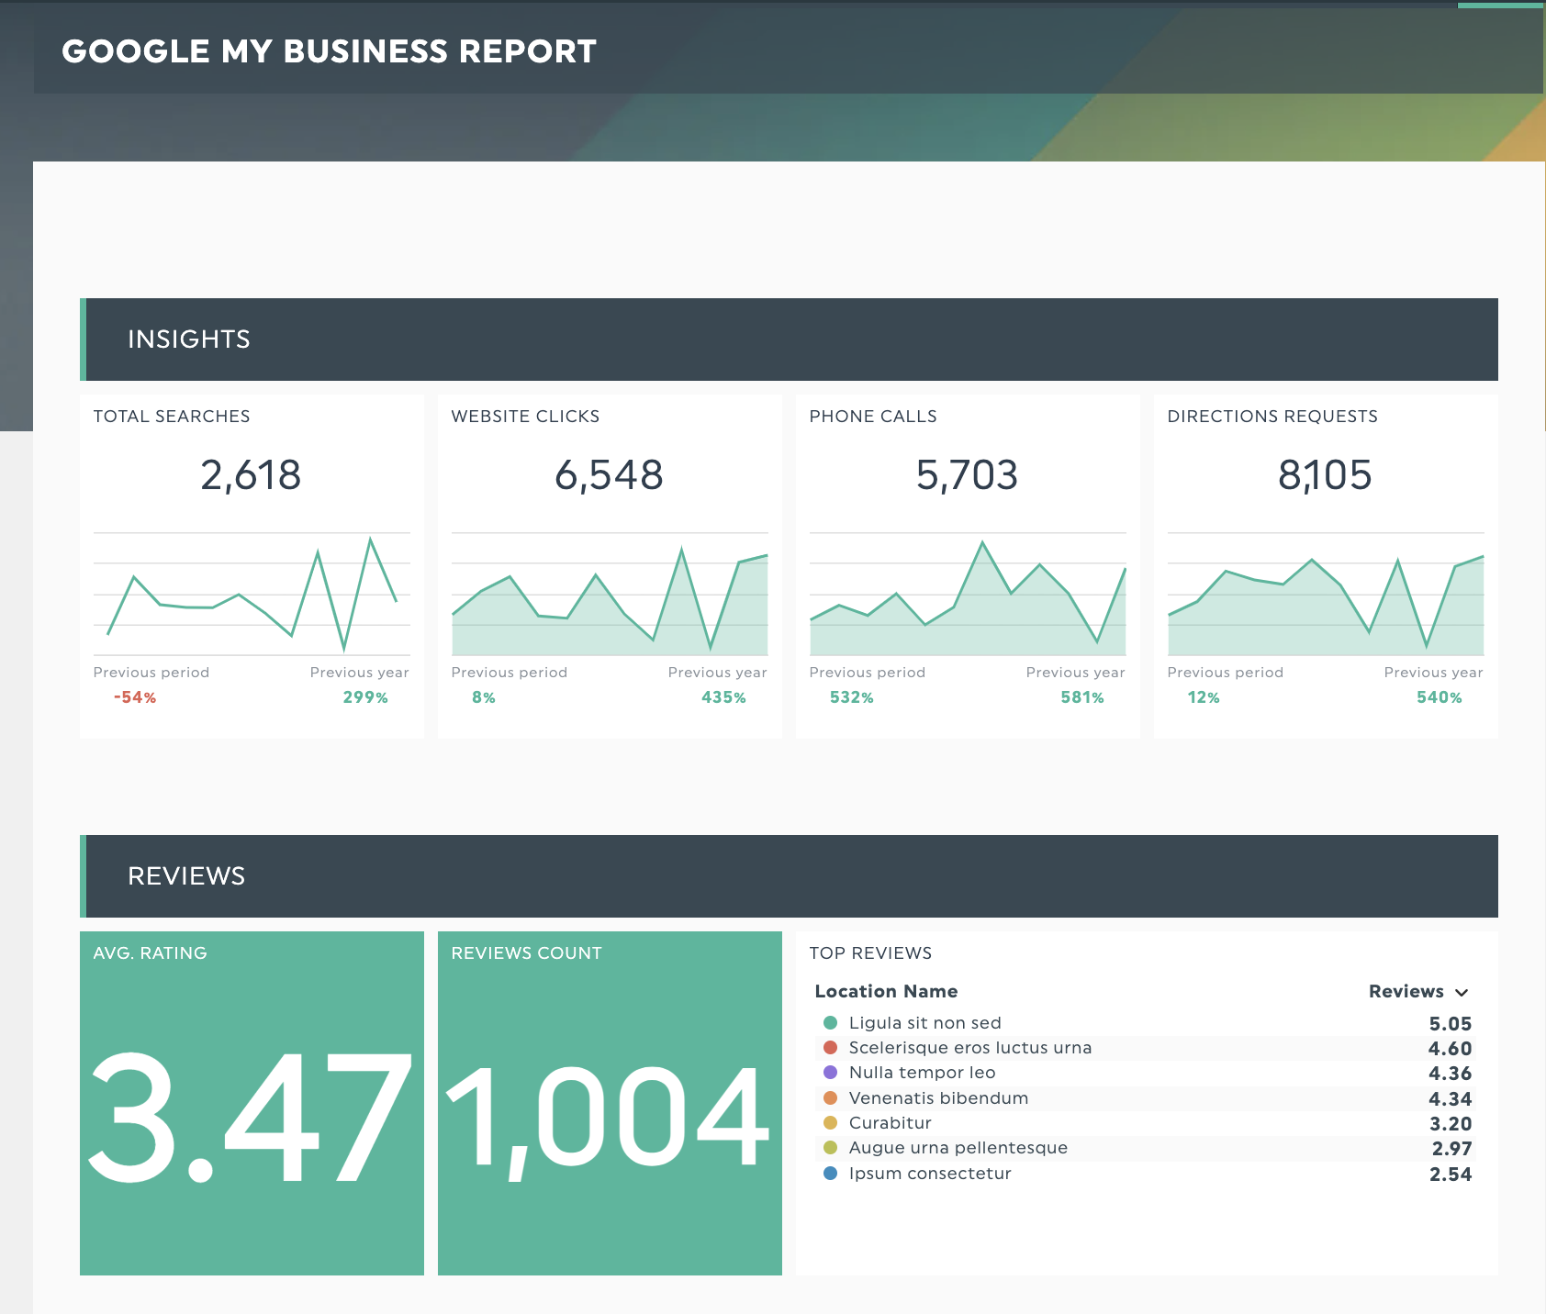Select the purple dot beside Nulla tempor leo
Viewport: 1546px width, 1314px height.
click(x=831, y=1072)
